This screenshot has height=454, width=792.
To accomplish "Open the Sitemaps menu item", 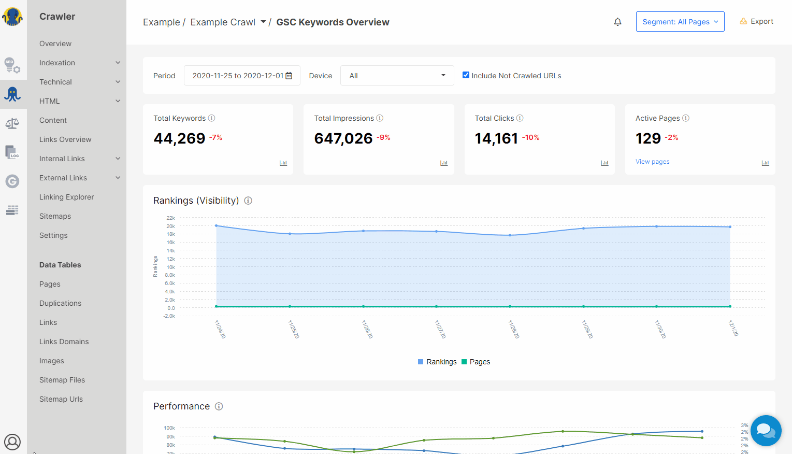I will [55, 216].
